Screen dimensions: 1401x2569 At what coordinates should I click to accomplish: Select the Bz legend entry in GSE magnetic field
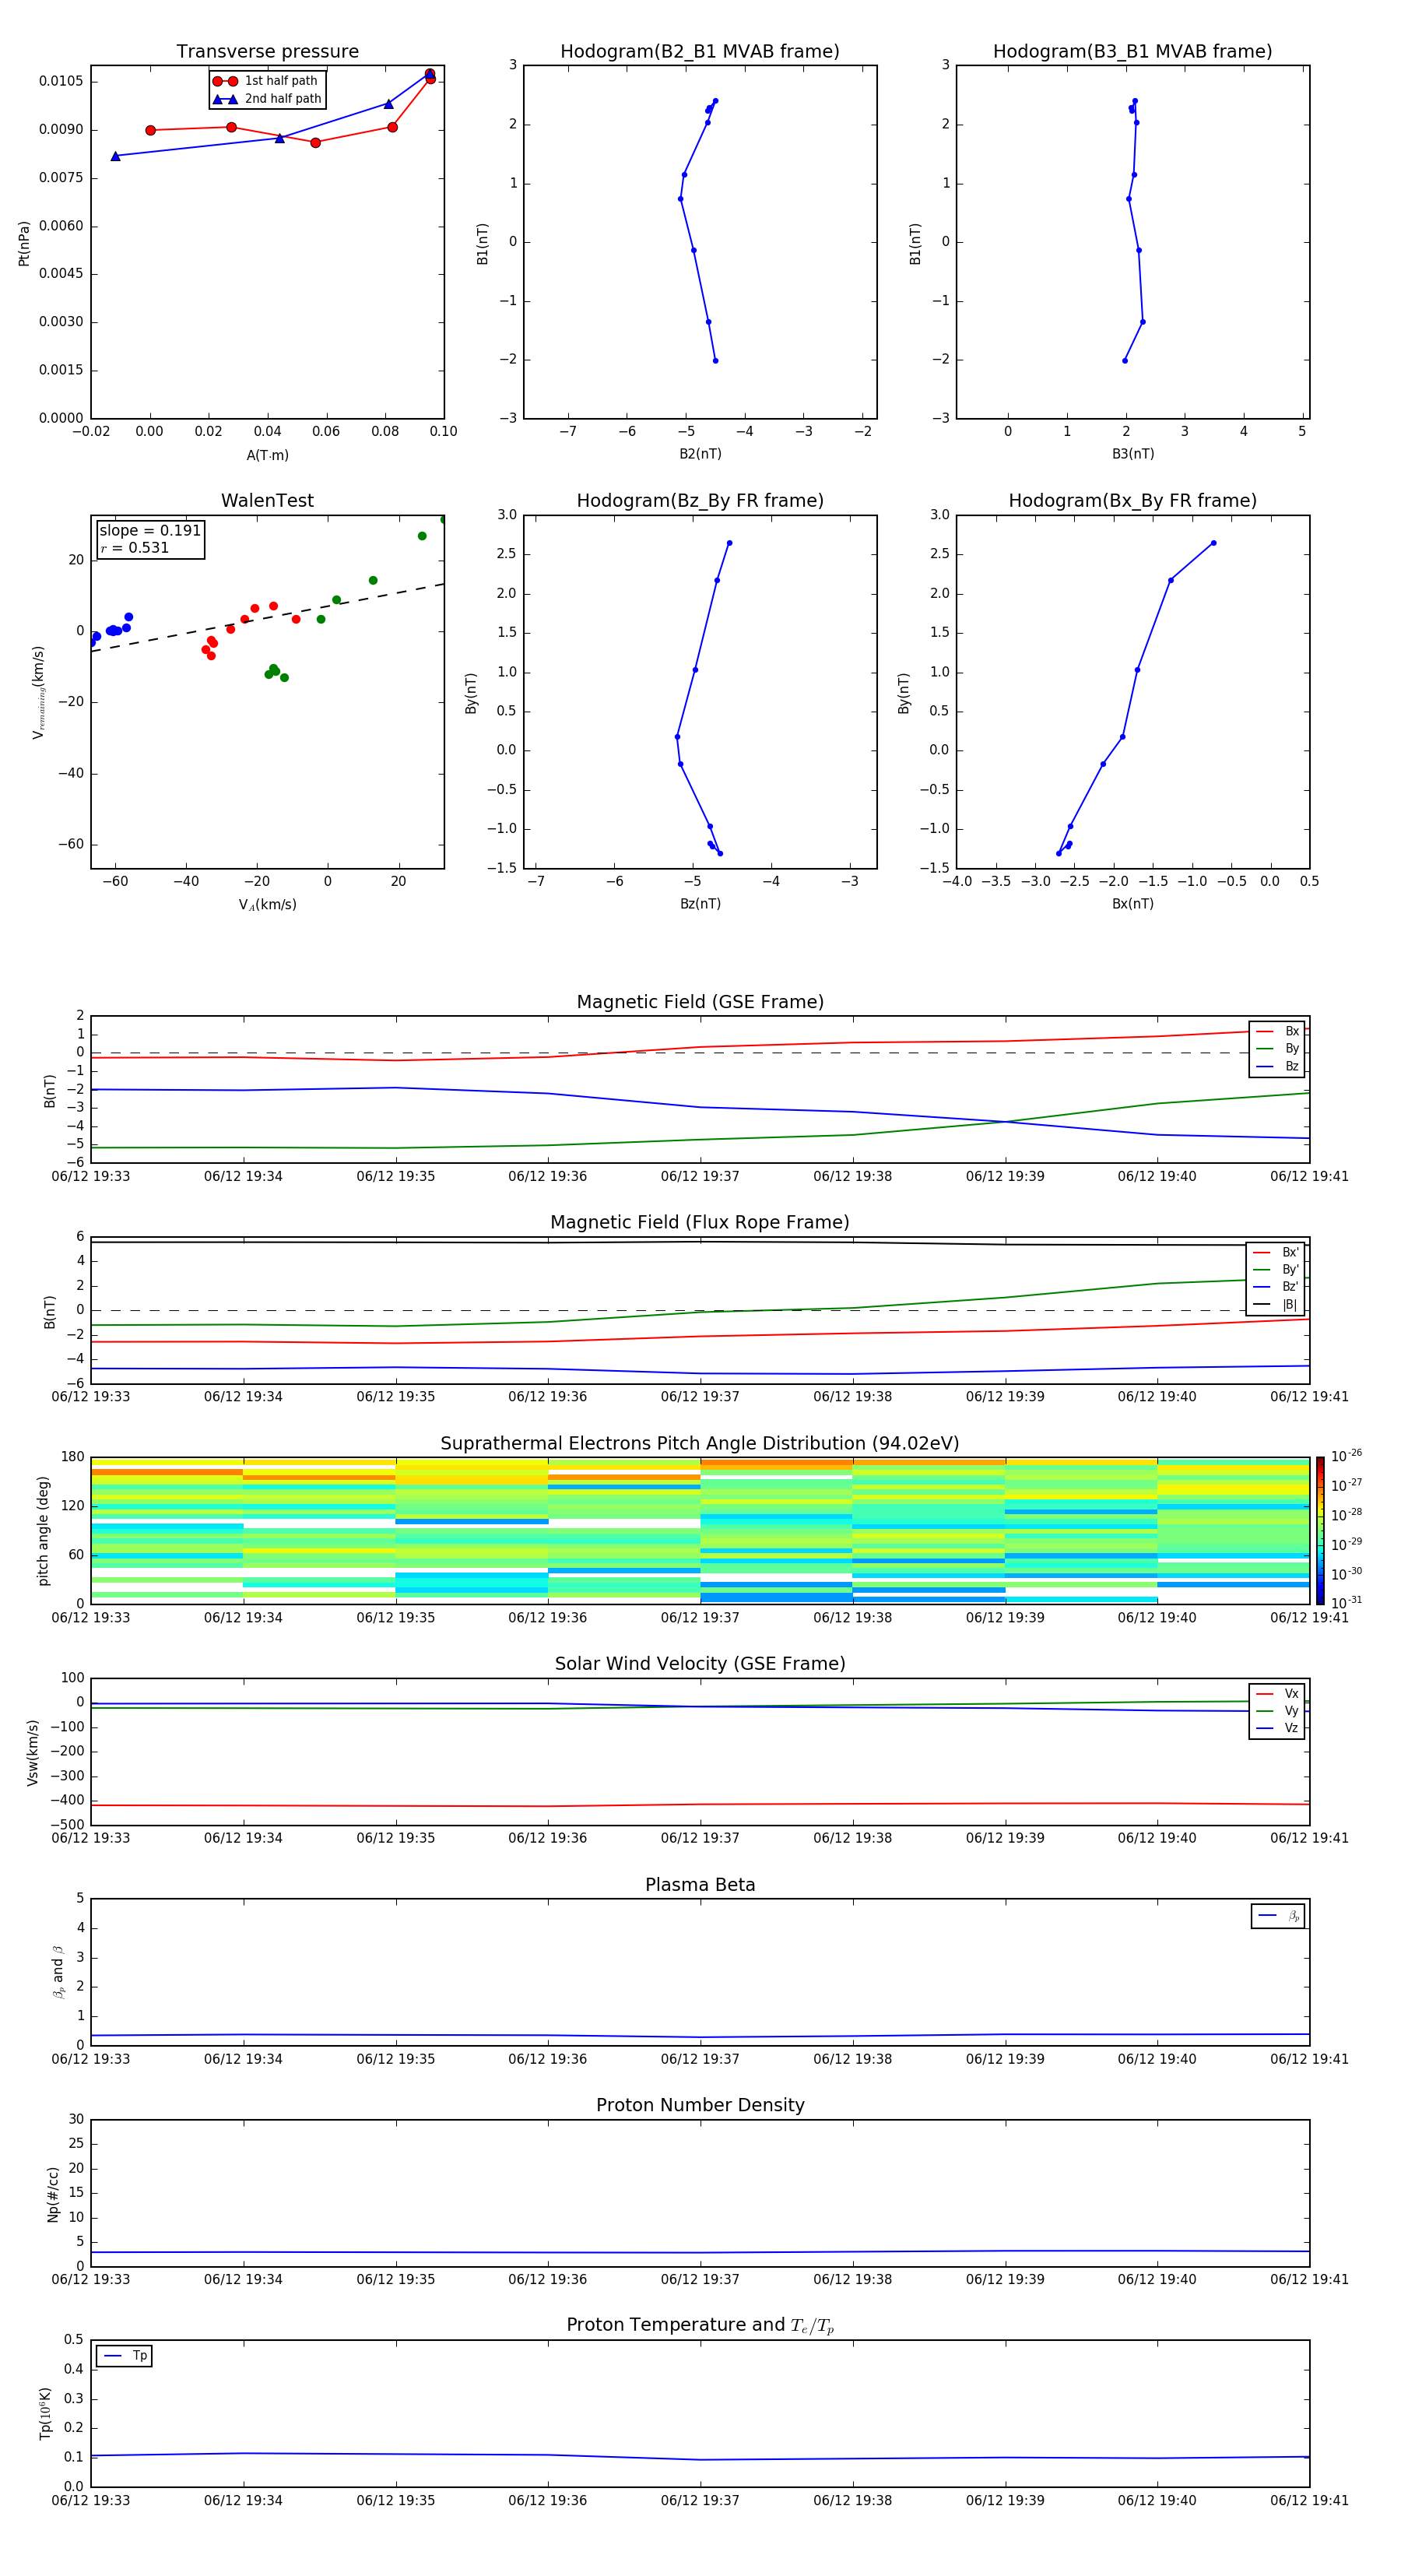tap(1277, 1066)
